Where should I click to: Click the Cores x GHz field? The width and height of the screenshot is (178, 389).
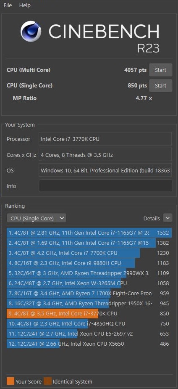(105, 155)
